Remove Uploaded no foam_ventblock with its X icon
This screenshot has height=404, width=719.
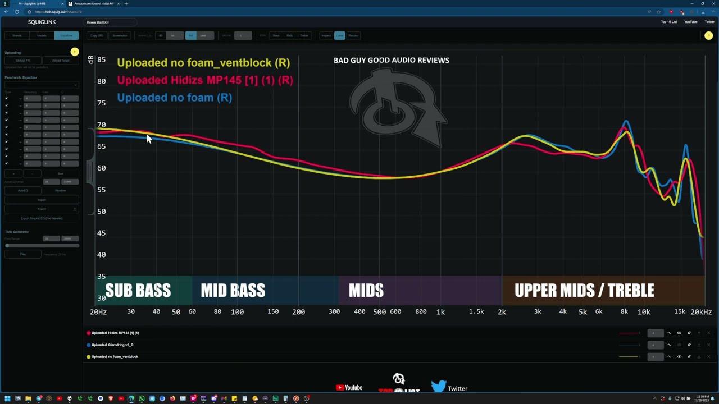pos(708,356)
